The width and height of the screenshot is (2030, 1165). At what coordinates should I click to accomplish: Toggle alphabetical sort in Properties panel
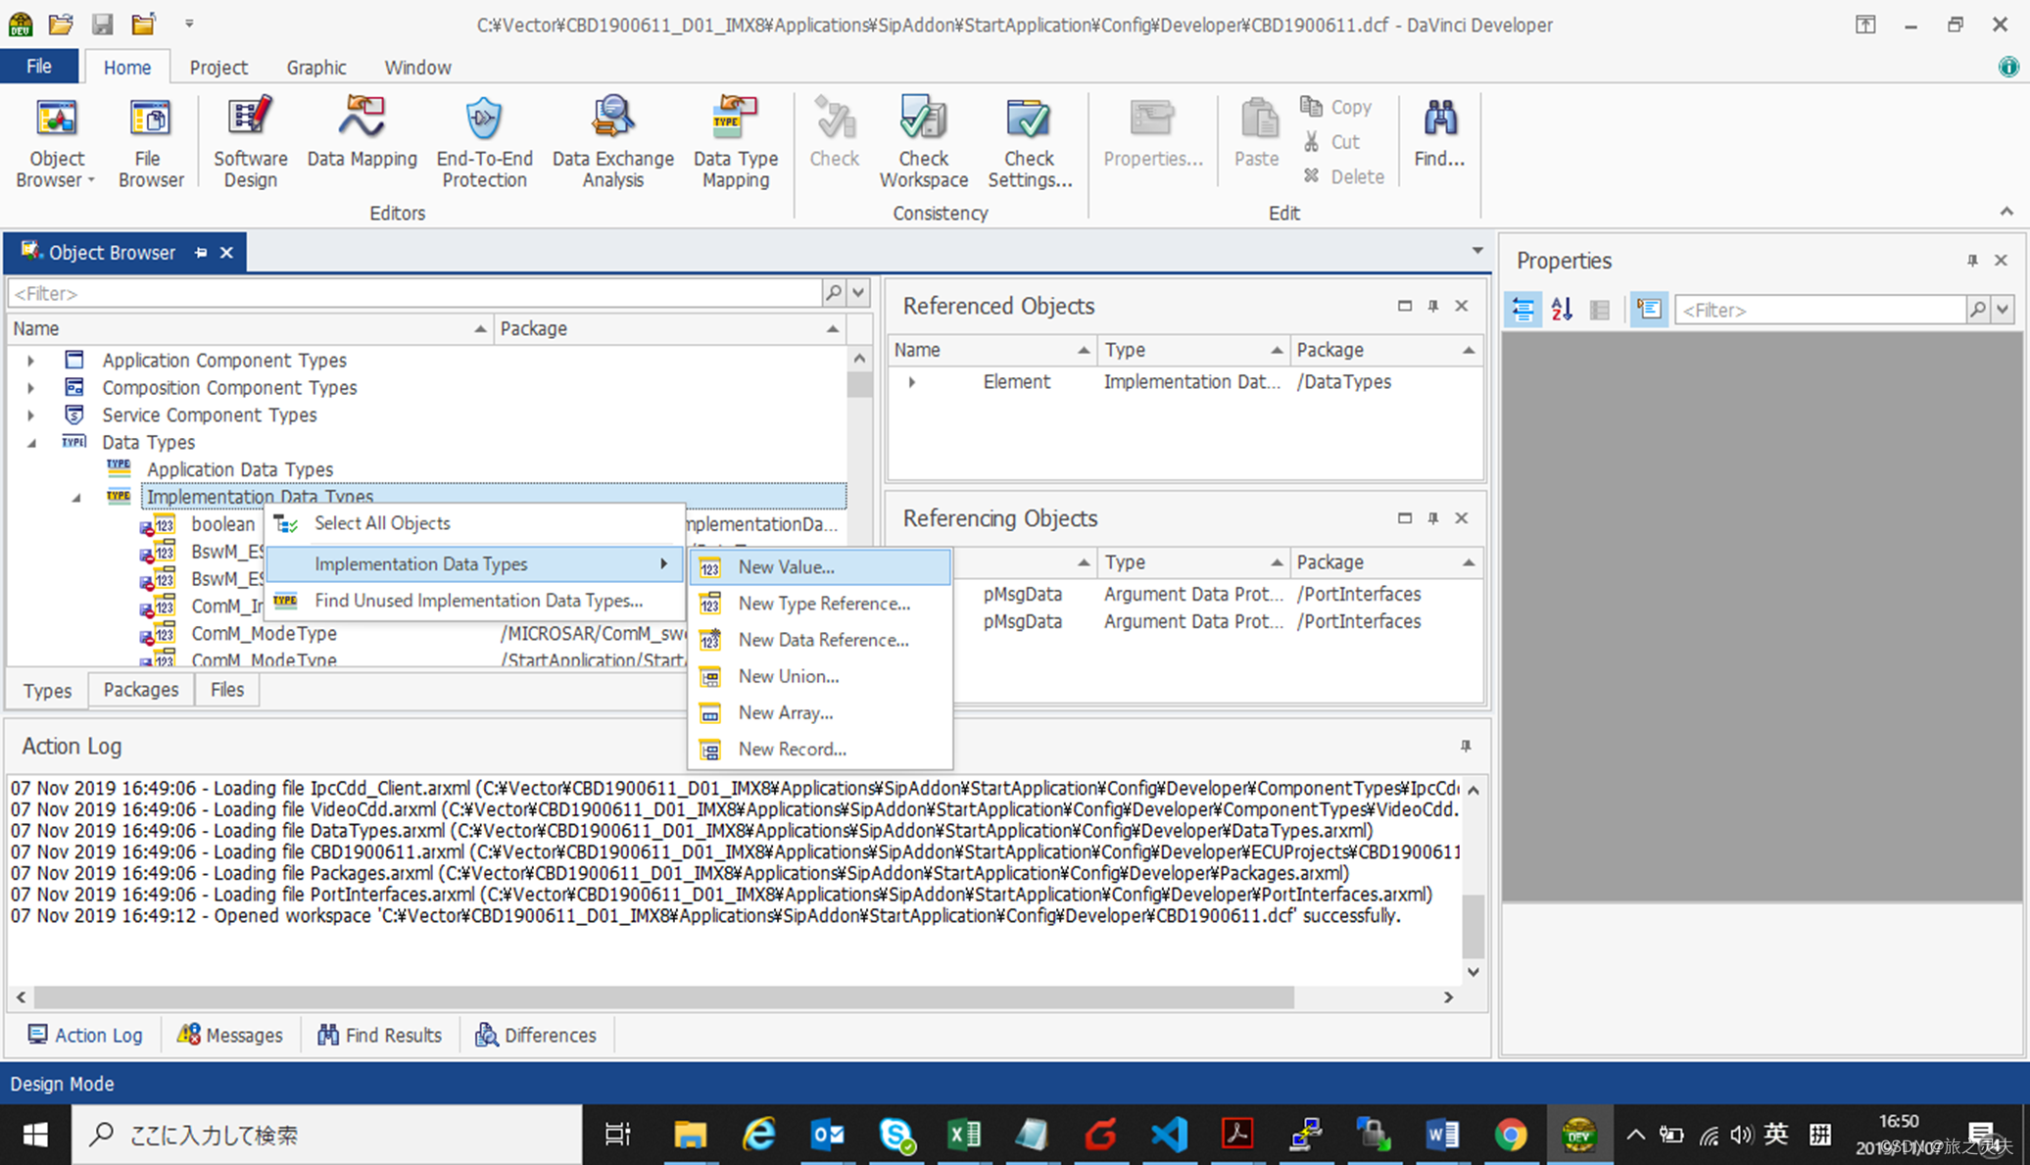pyautogui.click(x=1562, y=310)
